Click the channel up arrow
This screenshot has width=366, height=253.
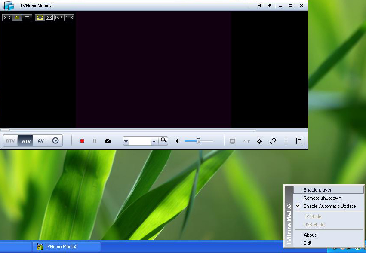[154, 141]
